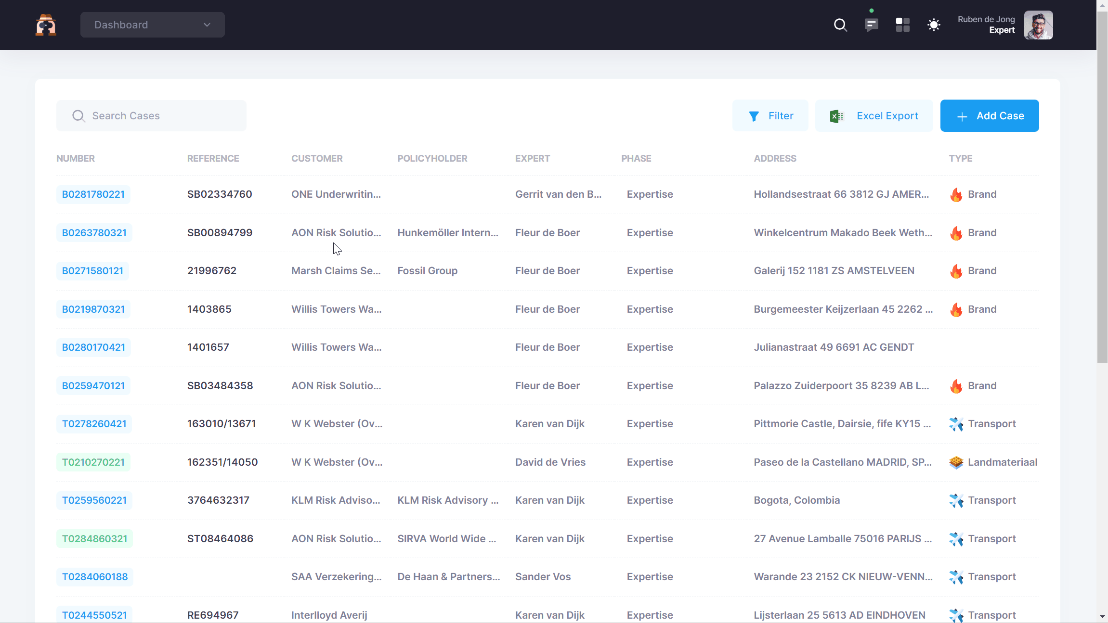Sort by the REFERENCE column header
The height and width of the screenshot is (623, 1108).
point(213,158)
